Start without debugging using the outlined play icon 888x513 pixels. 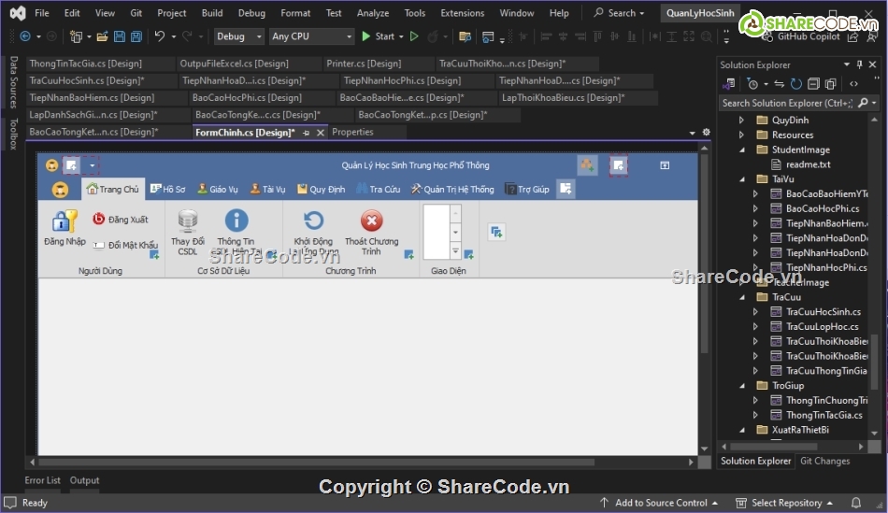click(x=414, y=36)
